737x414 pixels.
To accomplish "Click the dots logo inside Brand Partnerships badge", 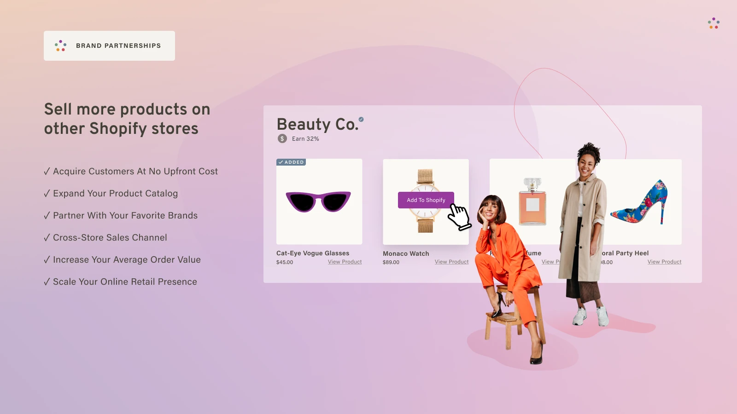I will (x=60, y=46).
